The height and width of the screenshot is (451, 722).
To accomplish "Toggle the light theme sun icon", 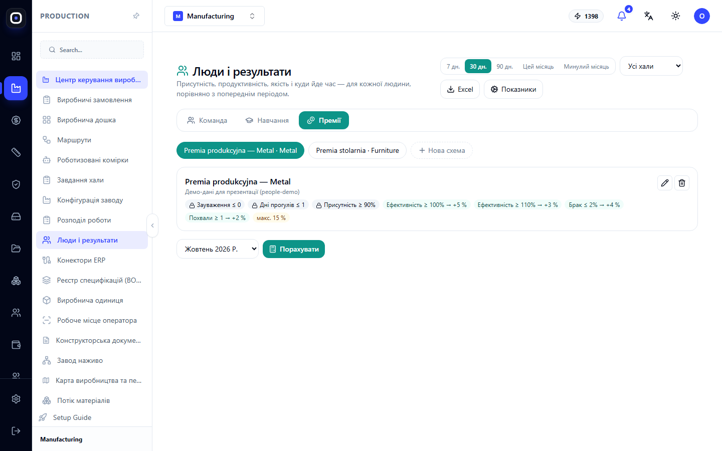I will [x=676, y=16].
